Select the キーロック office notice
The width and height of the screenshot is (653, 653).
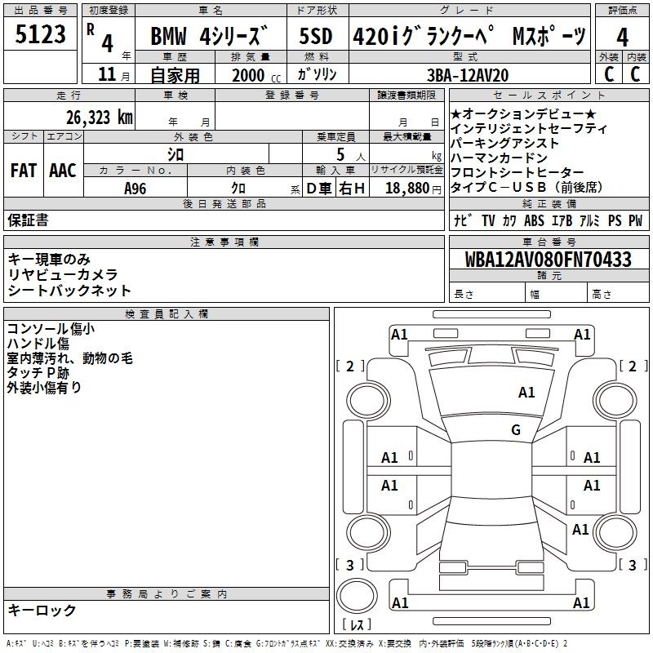[x=42, y=610]
